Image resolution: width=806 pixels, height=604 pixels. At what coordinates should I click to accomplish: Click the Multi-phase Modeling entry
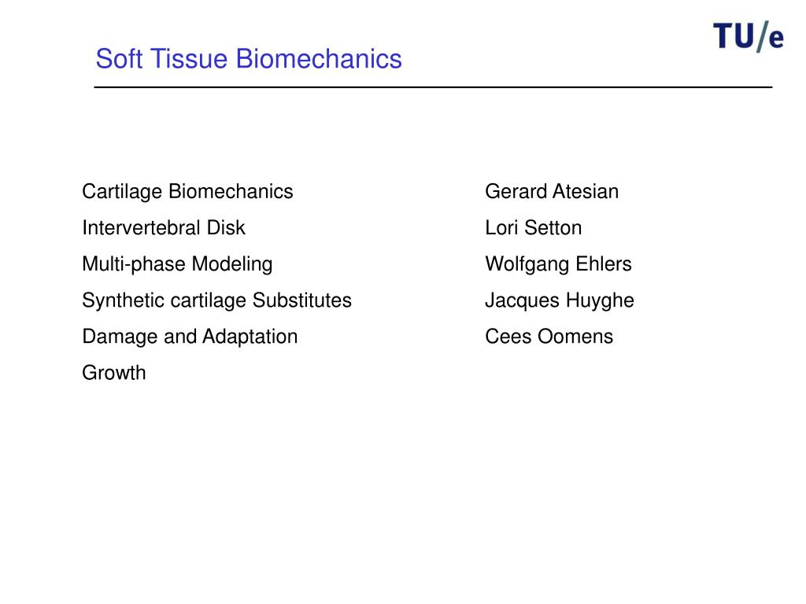click(177, 264)
